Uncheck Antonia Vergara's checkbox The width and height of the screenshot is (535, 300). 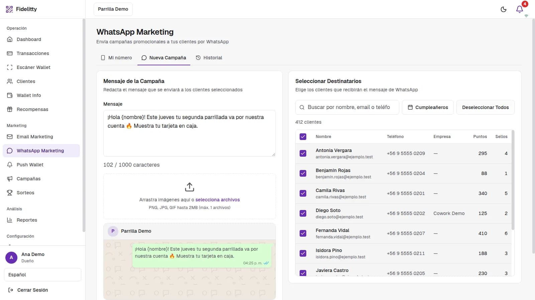(303, 153)
